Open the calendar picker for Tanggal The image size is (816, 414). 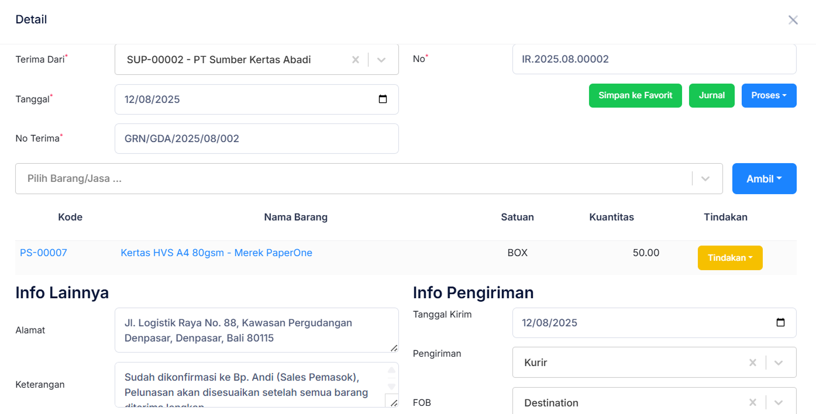click(x=383, y=99)
